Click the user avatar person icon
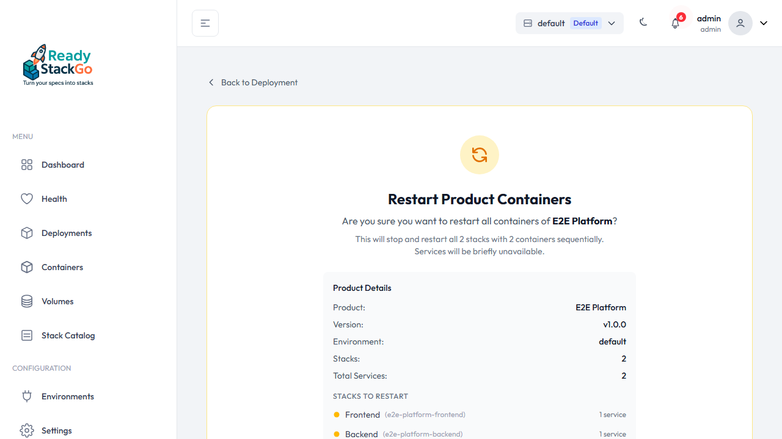 [x=740, y=23]
